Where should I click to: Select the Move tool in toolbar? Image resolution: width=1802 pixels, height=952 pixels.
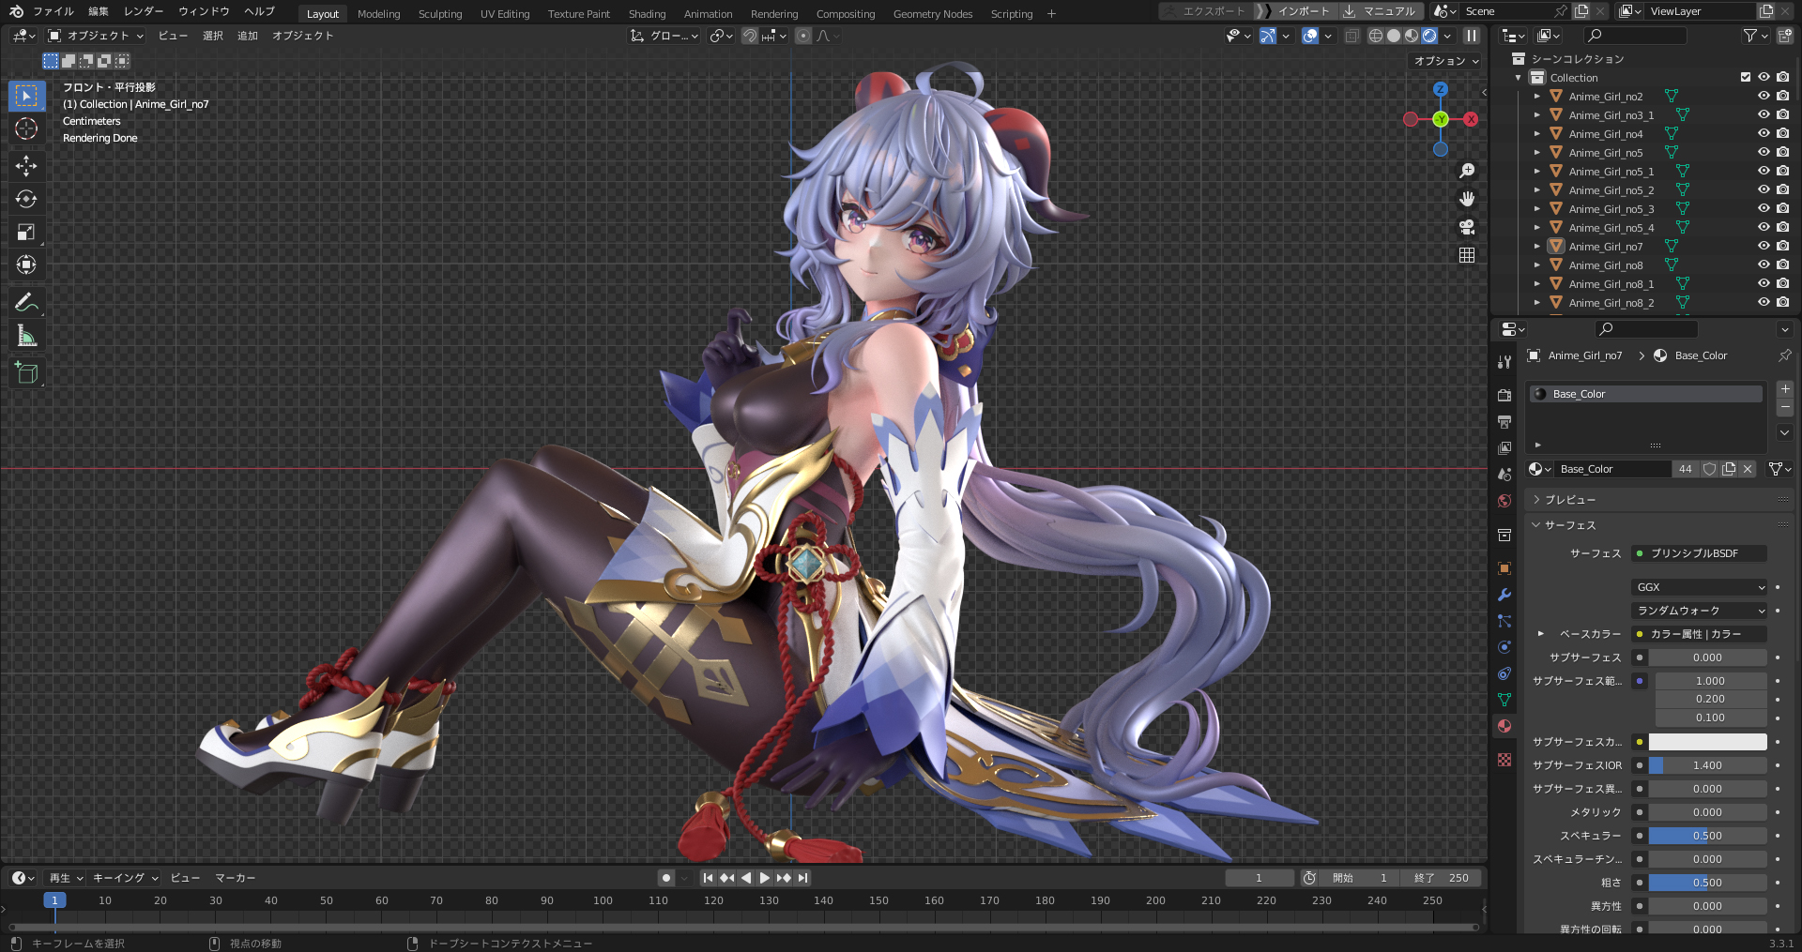pyautogui.click(x=26, y=166)
